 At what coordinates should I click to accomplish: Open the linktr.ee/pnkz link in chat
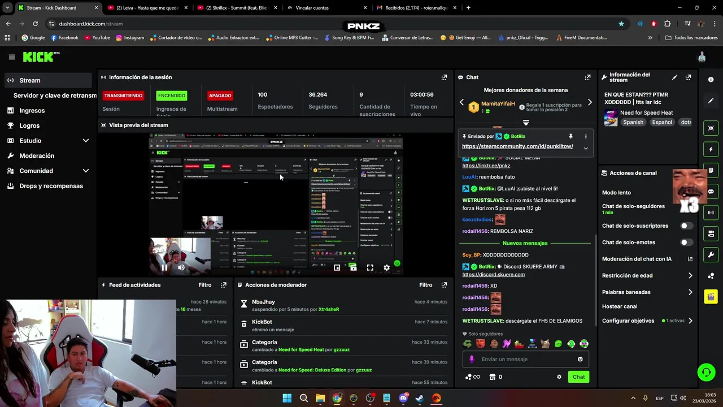[486, 166]
